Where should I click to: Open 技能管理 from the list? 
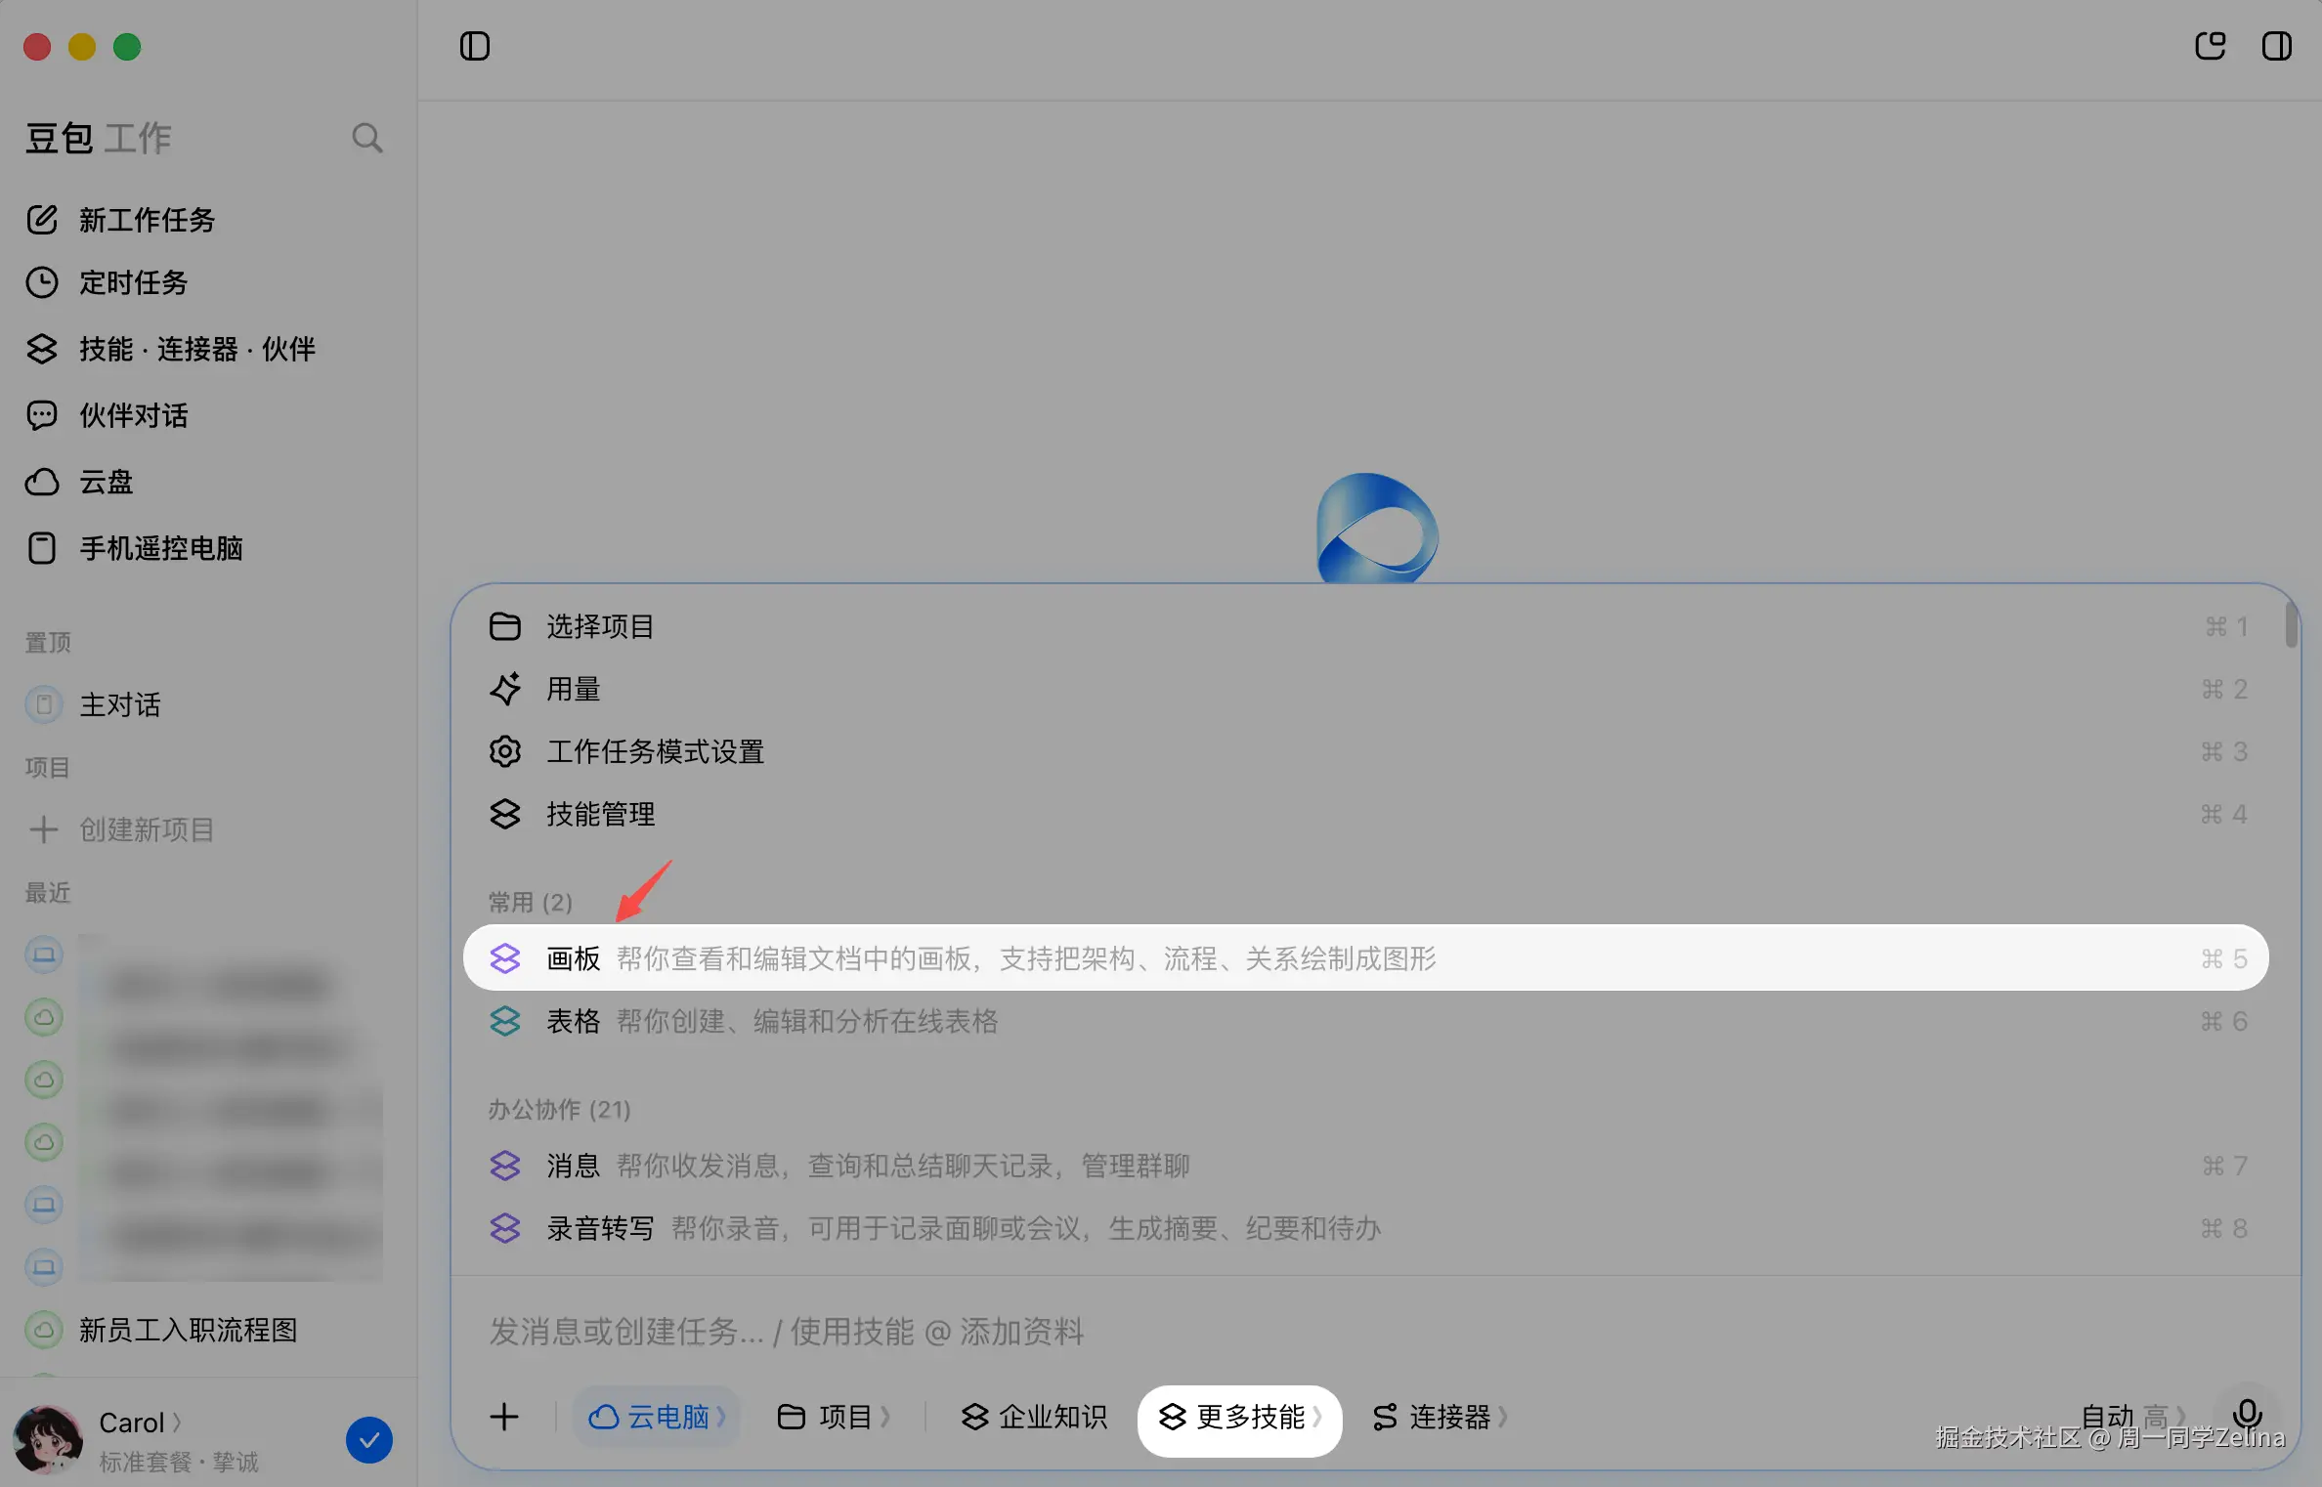tap(1366, 814)
